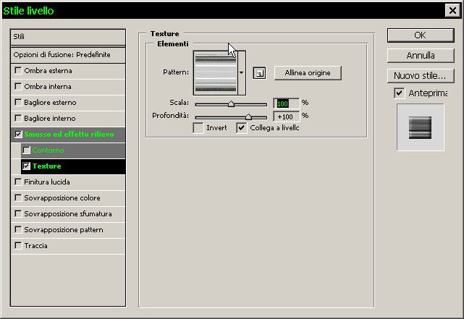Open the Stili list entry
464x319 pixels.
pyautogui.click(x=68, y=36)
